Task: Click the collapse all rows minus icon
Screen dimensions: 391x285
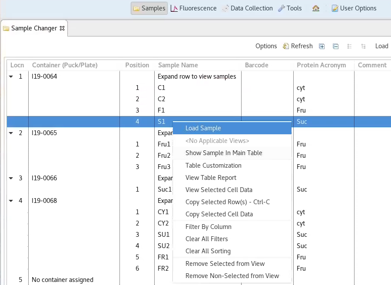Action: point(336,46)
